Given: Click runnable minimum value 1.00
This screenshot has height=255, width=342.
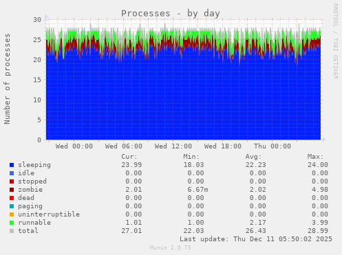Looking at the screenshot, I should (195, 223).
